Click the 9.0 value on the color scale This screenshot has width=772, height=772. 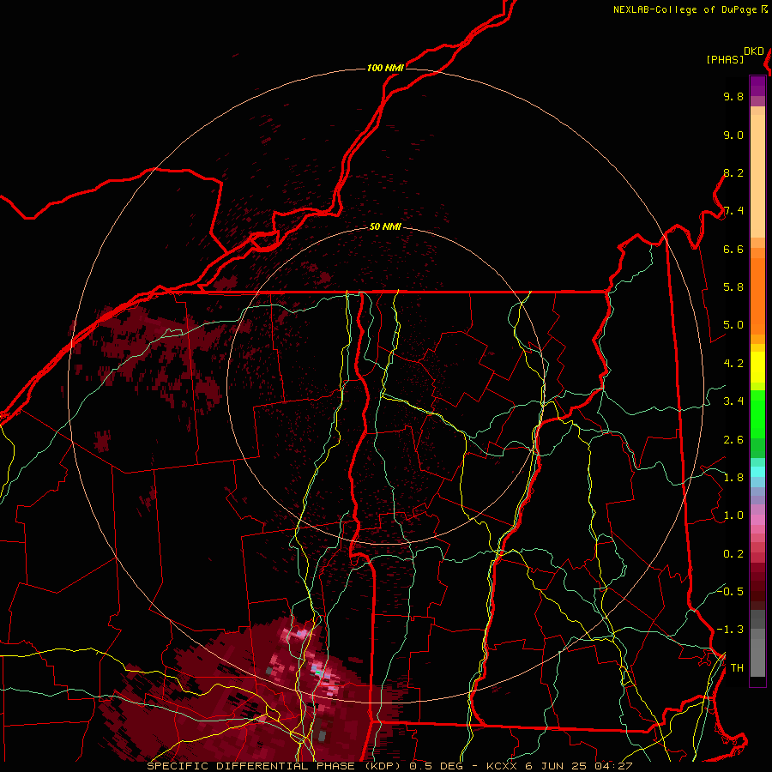coord(733,135)
